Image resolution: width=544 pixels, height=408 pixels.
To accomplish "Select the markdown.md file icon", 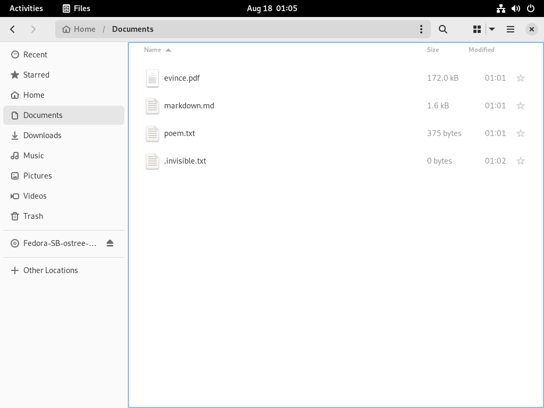I will (x=152, y=106).
